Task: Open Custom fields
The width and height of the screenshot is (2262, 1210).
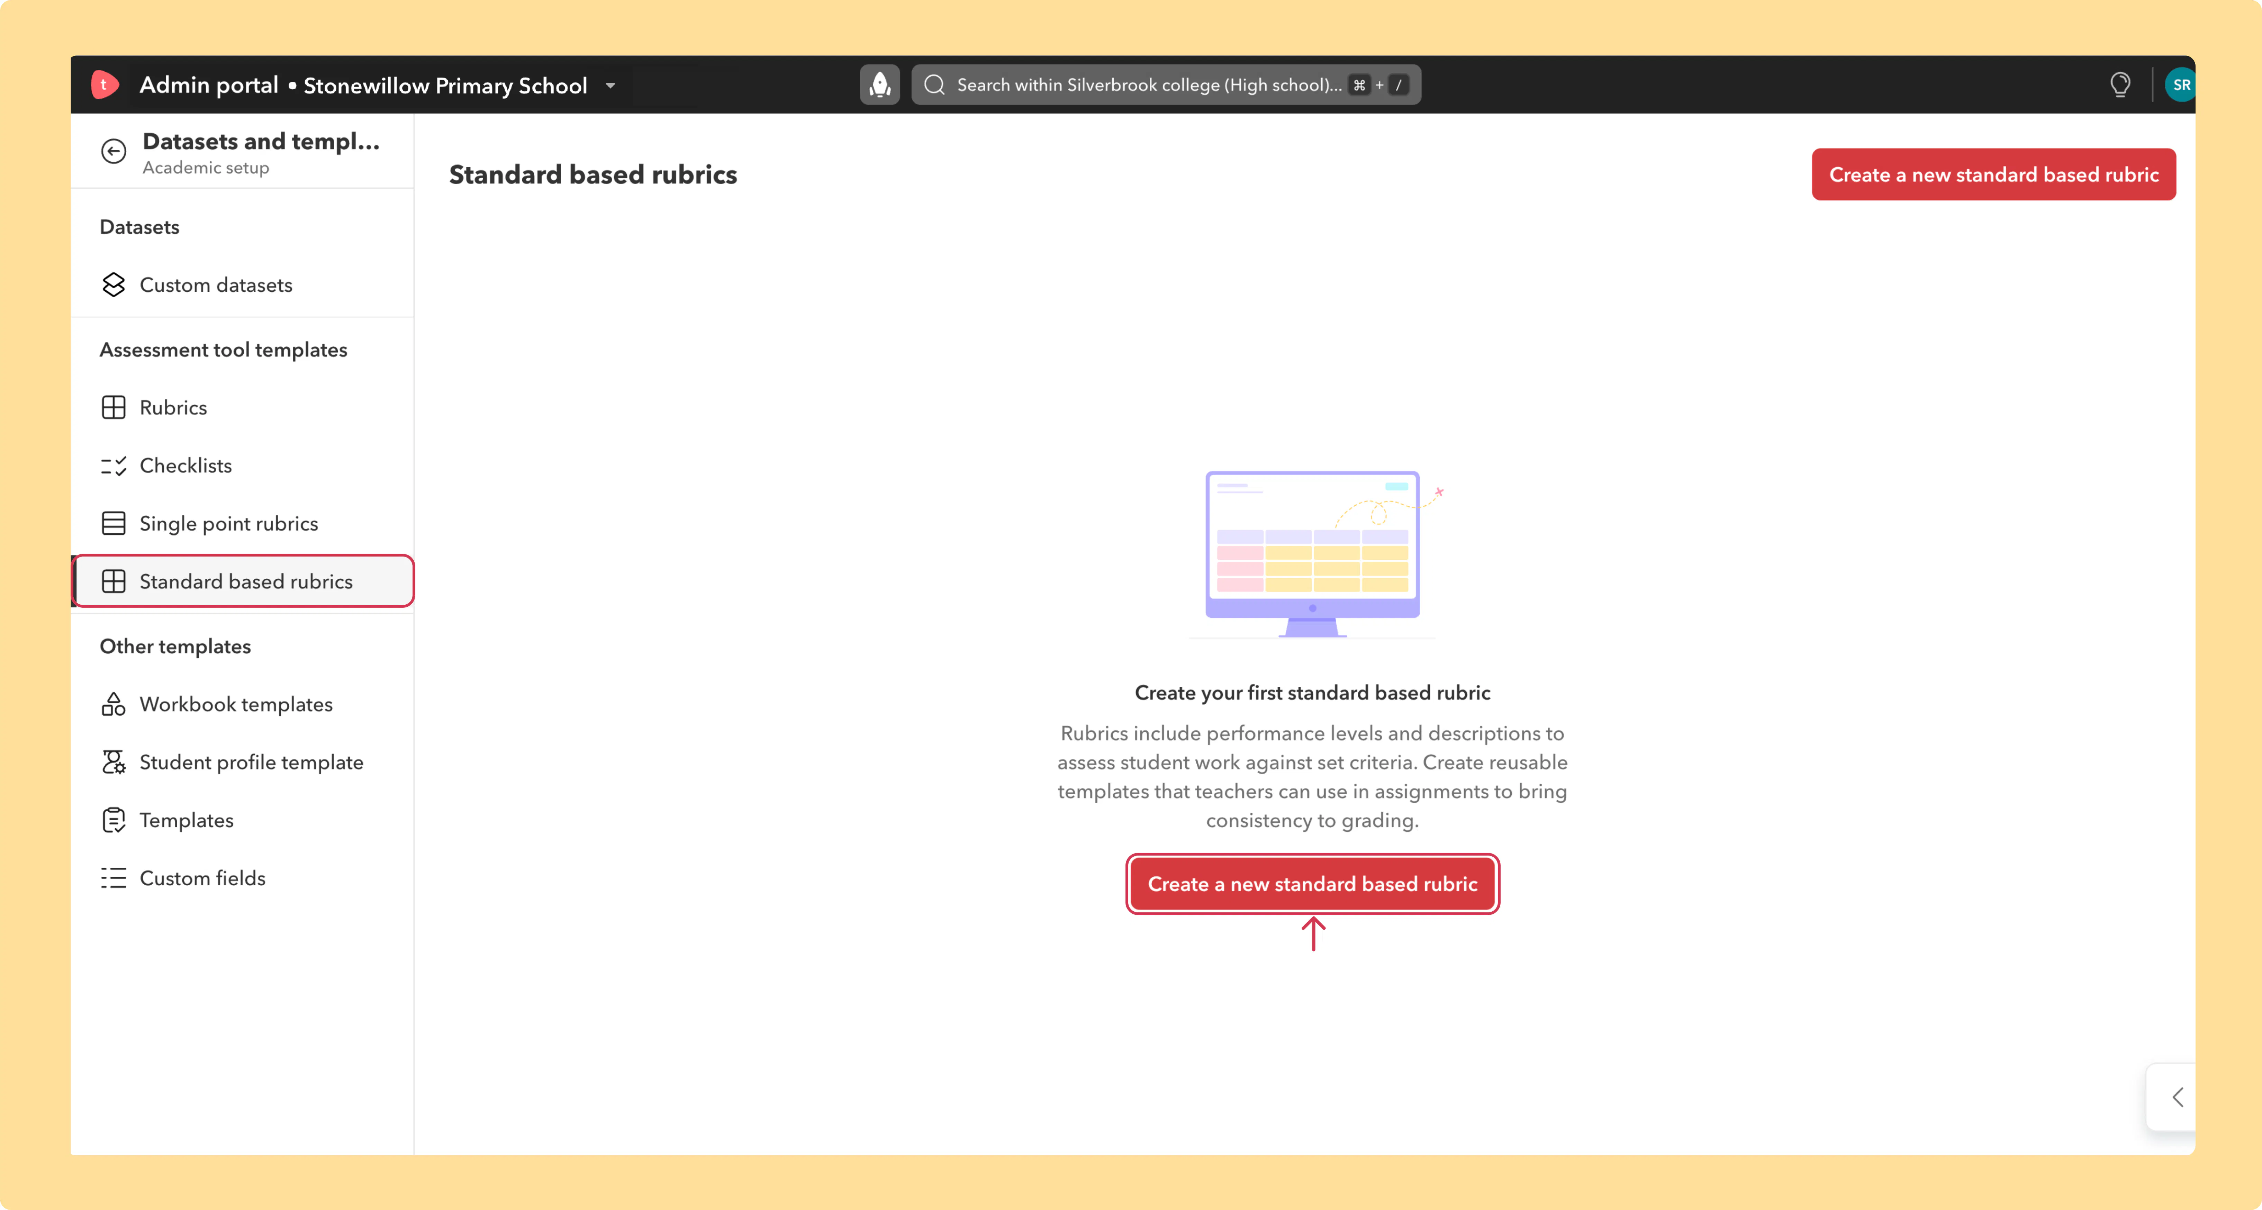Action: 242,878
